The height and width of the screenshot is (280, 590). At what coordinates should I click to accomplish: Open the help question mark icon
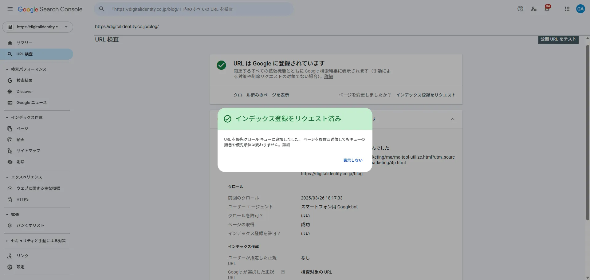[x=520, y=9]
